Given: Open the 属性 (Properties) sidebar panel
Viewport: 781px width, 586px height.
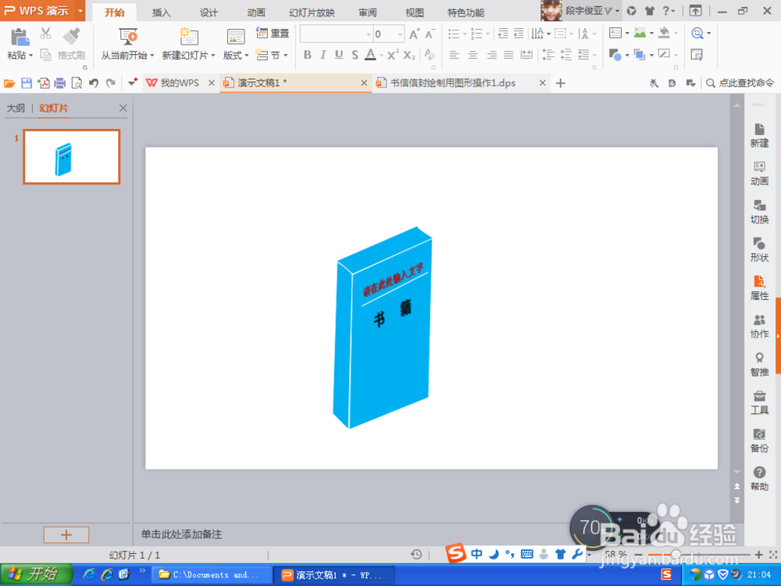Looking at the screenshot, I should click(x=759, y=288).
